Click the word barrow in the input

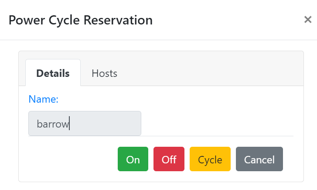click(53, 124)
